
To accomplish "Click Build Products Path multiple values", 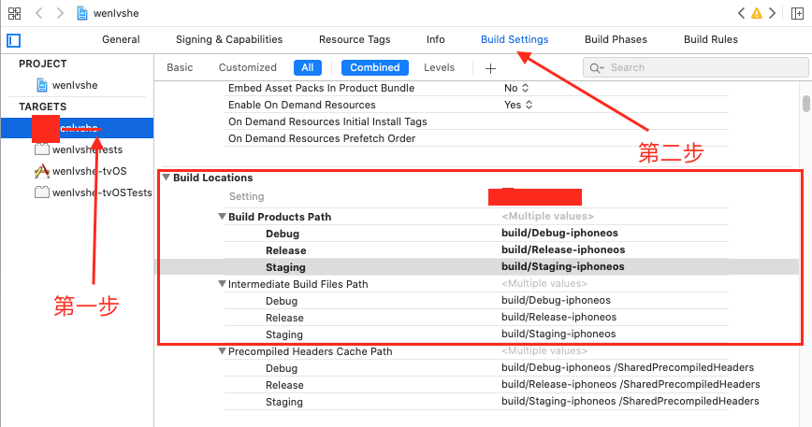I will tap(547, 216).
